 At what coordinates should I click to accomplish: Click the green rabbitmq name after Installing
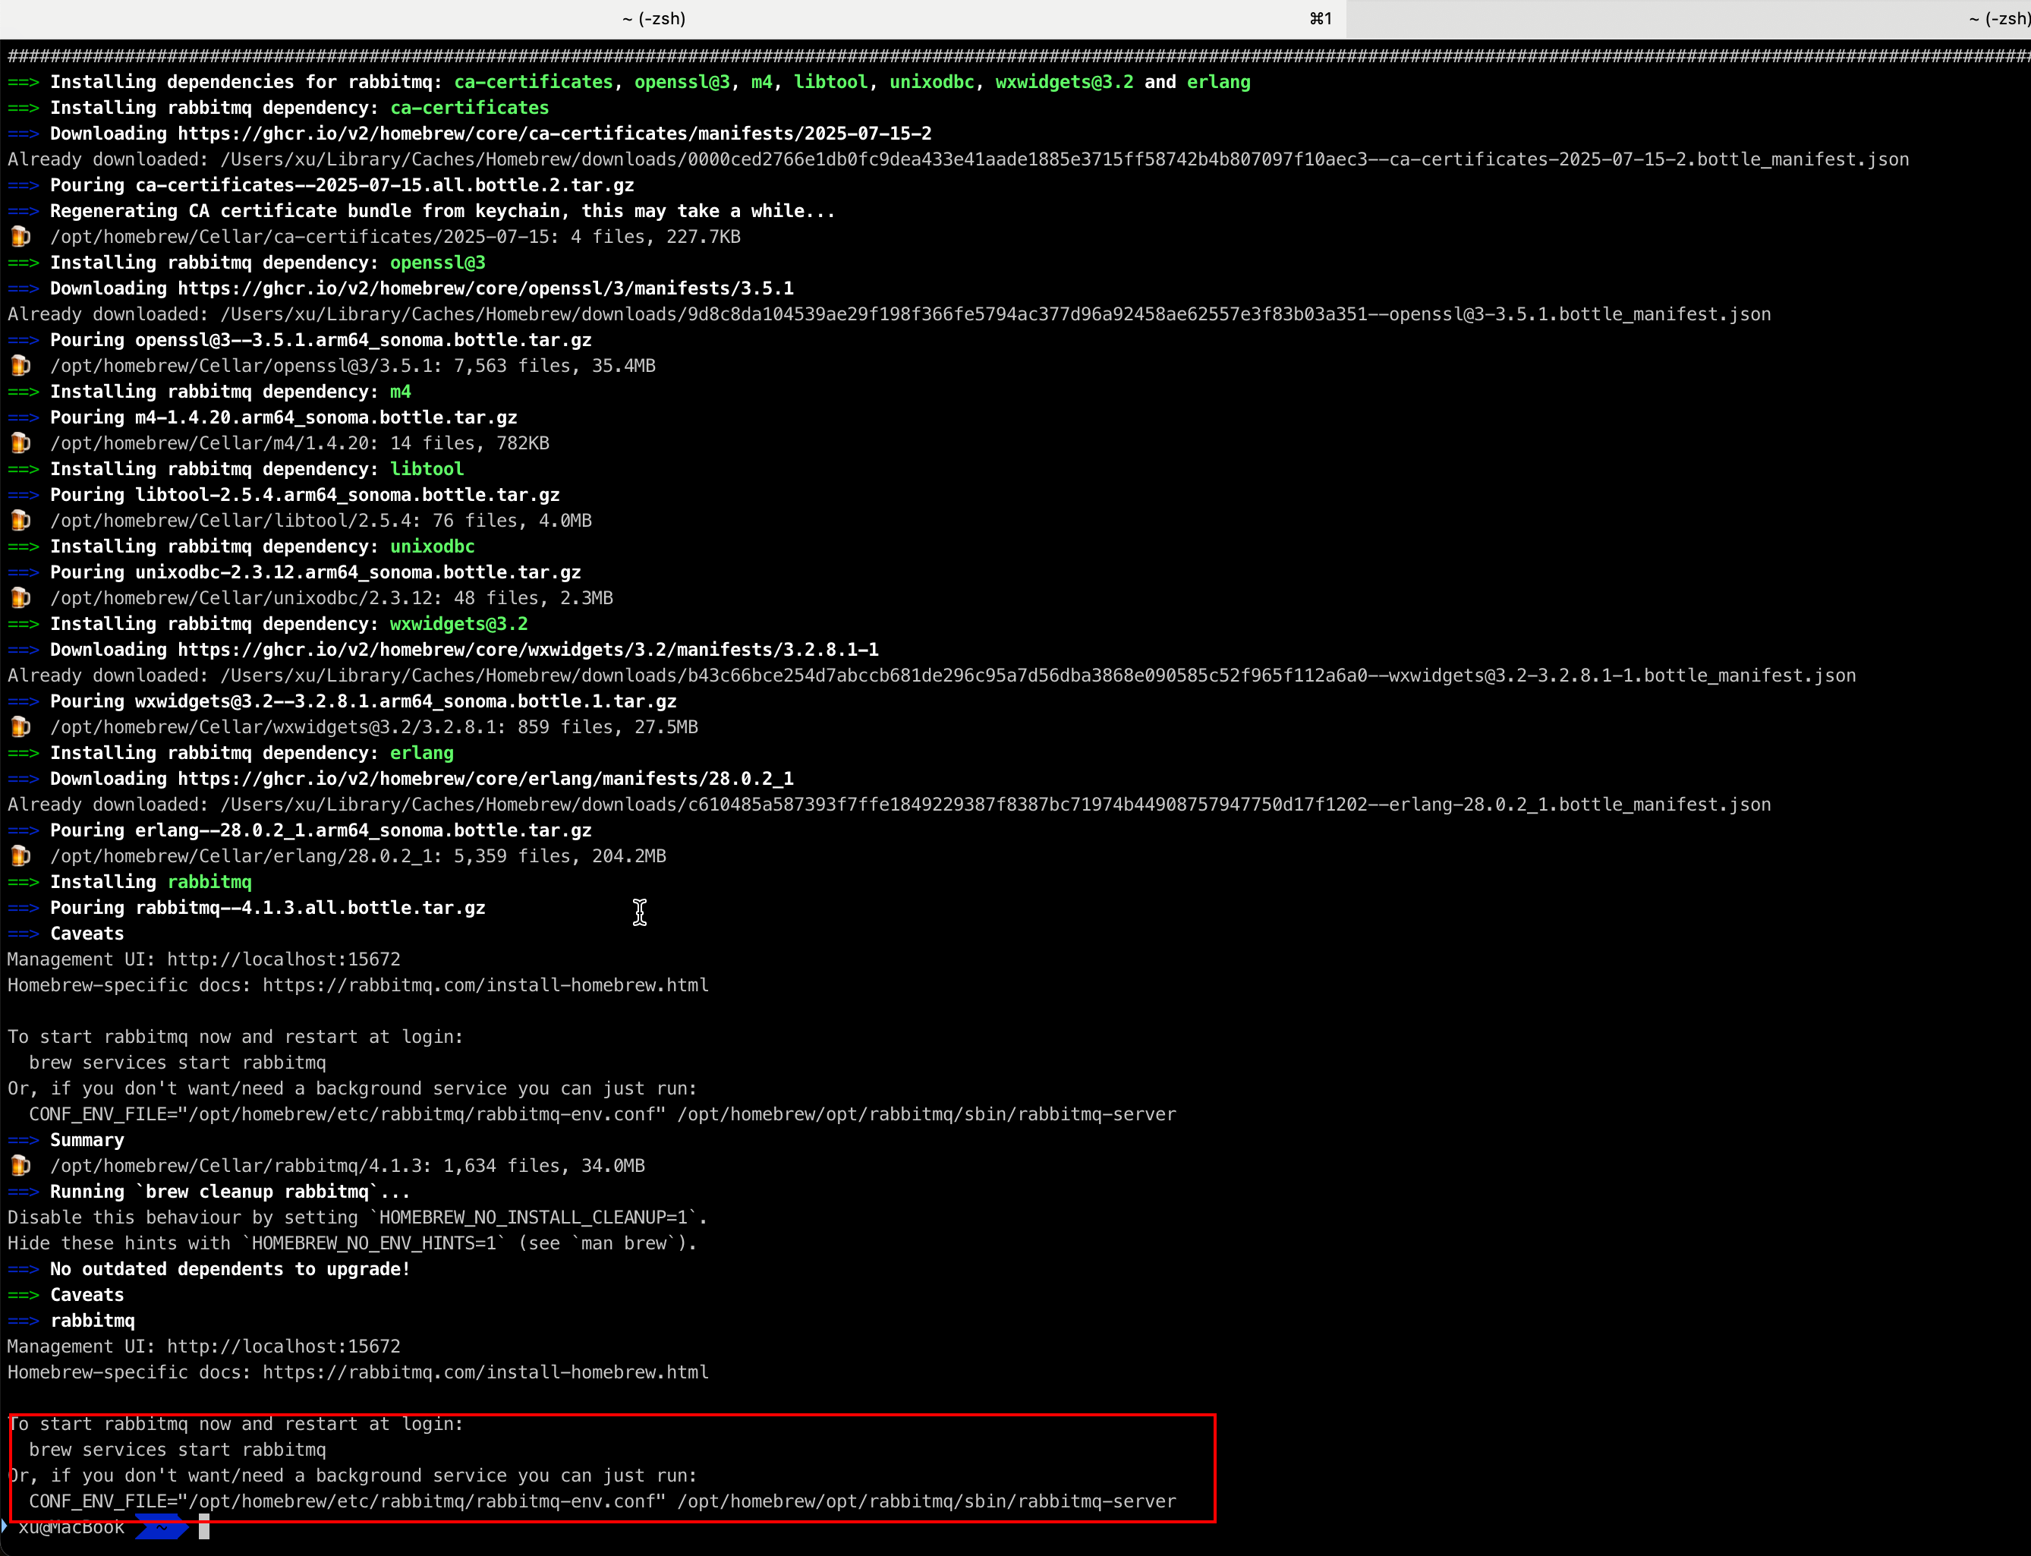click(x=209, y=883)
